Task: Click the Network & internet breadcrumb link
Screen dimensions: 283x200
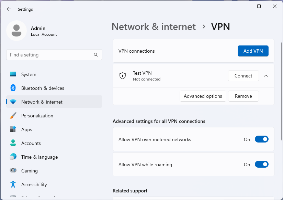Action: tap(154, 27)
